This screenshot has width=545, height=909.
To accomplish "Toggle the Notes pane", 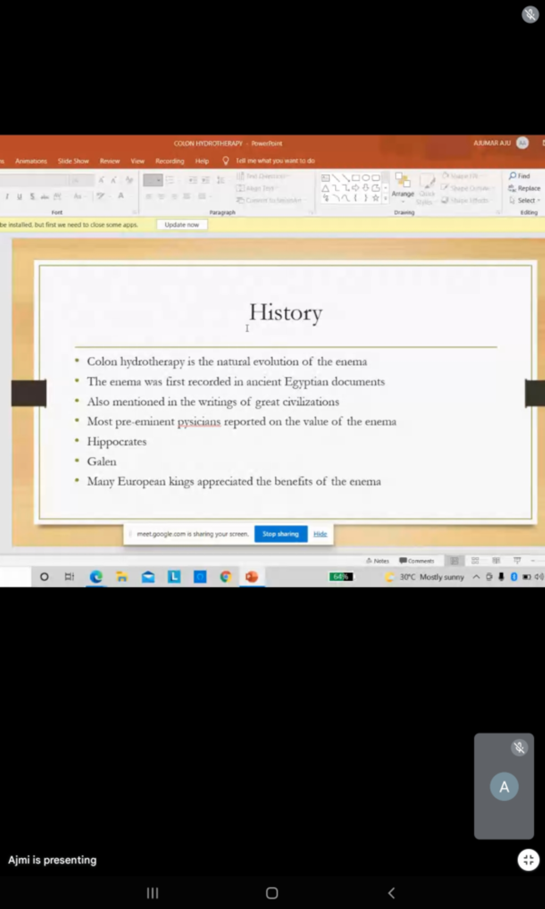I will [378, 561].
